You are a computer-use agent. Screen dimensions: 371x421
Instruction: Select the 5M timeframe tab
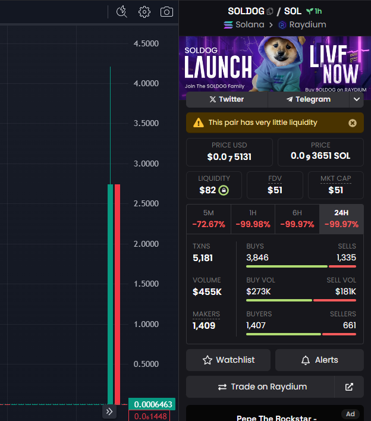tap(209, 219)
